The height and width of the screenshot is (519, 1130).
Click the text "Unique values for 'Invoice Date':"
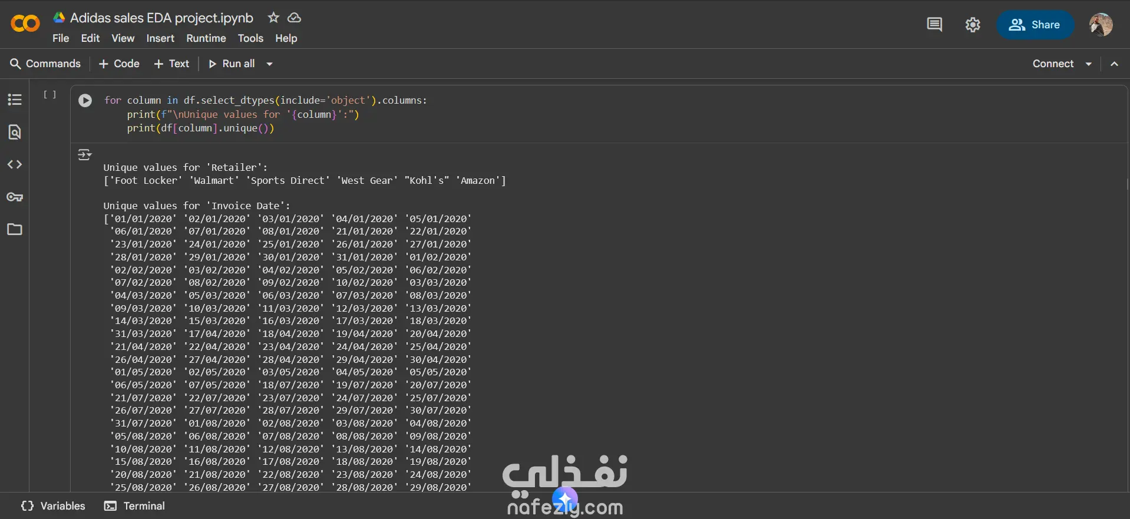pos(197,206)
